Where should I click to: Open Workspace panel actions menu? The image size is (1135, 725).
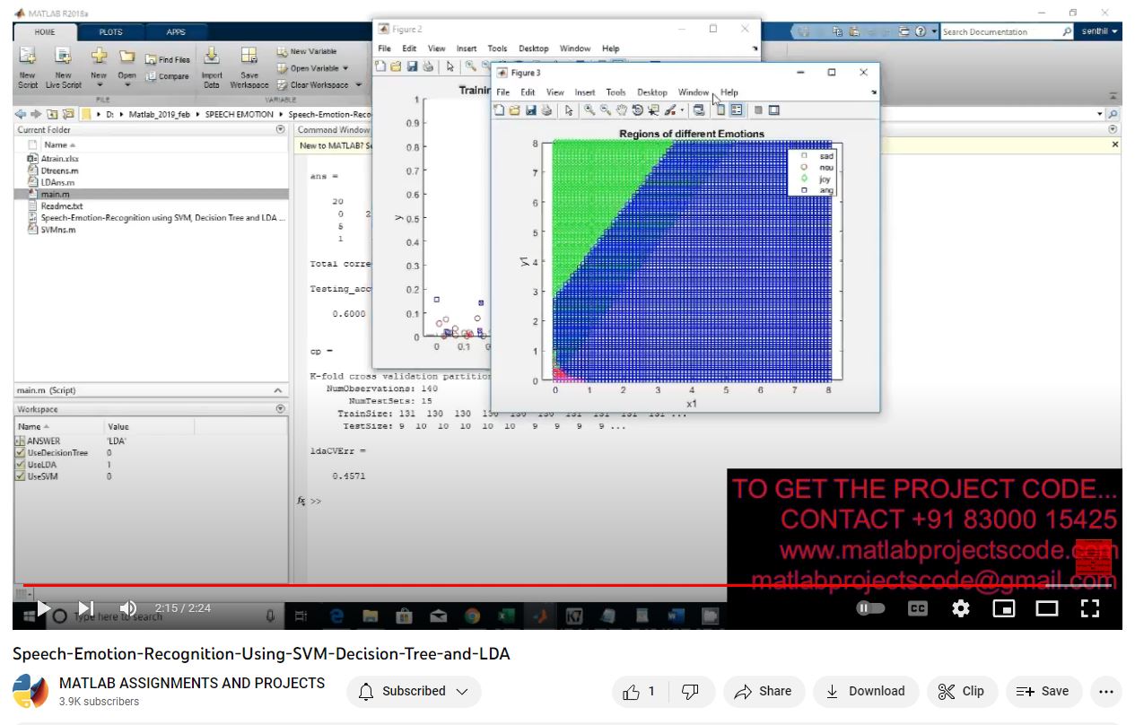click(280, 409)
